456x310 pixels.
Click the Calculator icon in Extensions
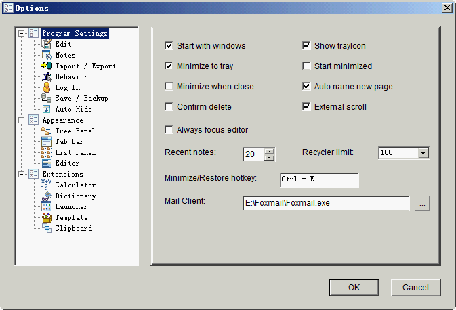click(x=47, y=185)
